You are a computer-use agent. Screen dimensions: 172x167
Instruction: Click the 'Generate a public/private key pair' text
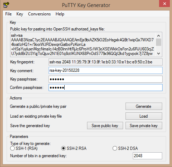pyautogui.click(x=38, y=106)
